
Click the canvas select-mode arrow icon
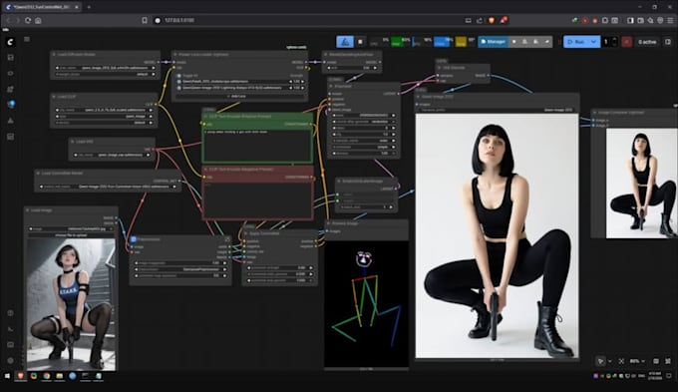[x=600, y=361]
